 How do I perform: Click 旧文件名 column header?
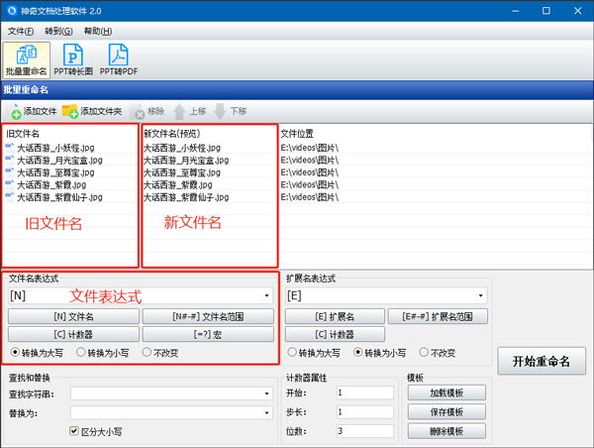(x=23, y=134)
